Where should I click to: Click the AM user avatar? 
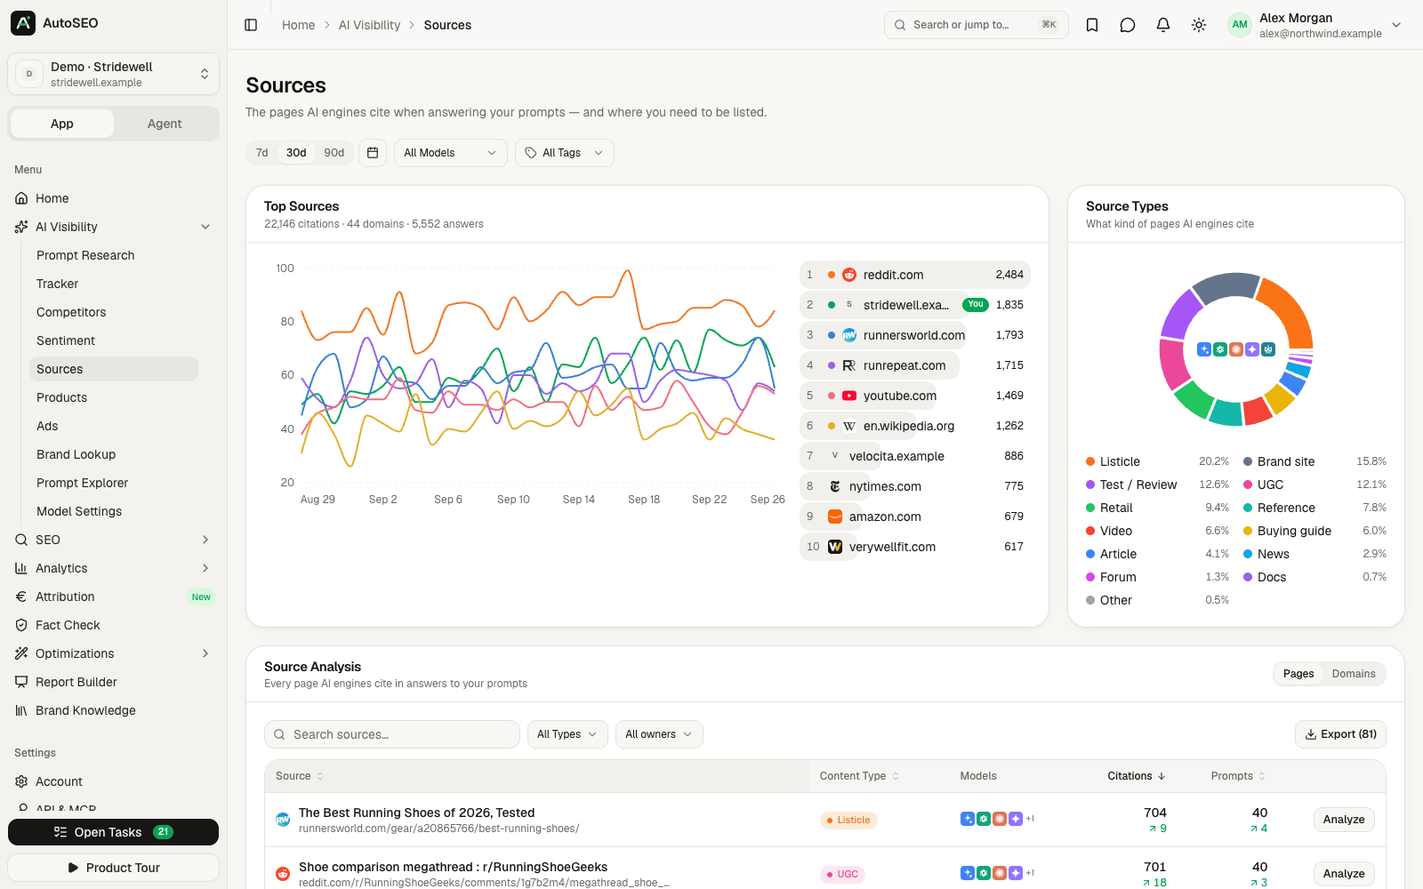click(x=1240, y=25)
